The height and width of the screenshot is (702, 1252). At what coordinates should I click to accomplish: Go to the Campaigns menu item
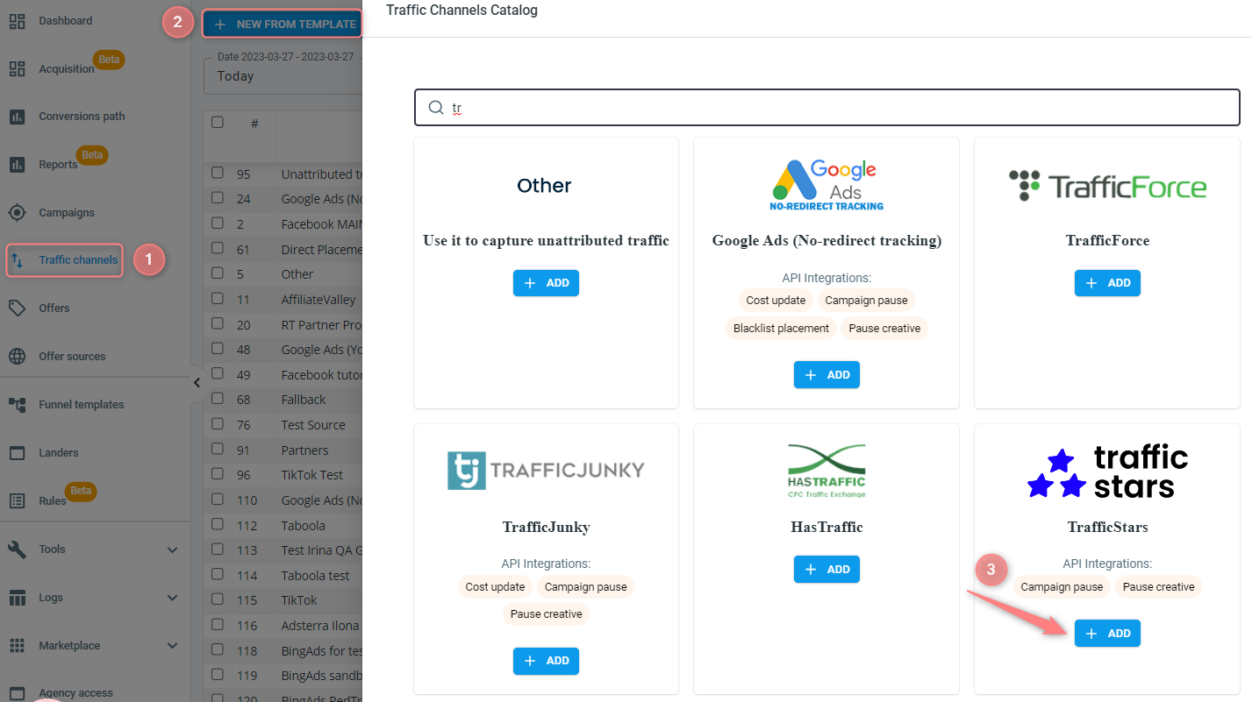tap(67, 212)
